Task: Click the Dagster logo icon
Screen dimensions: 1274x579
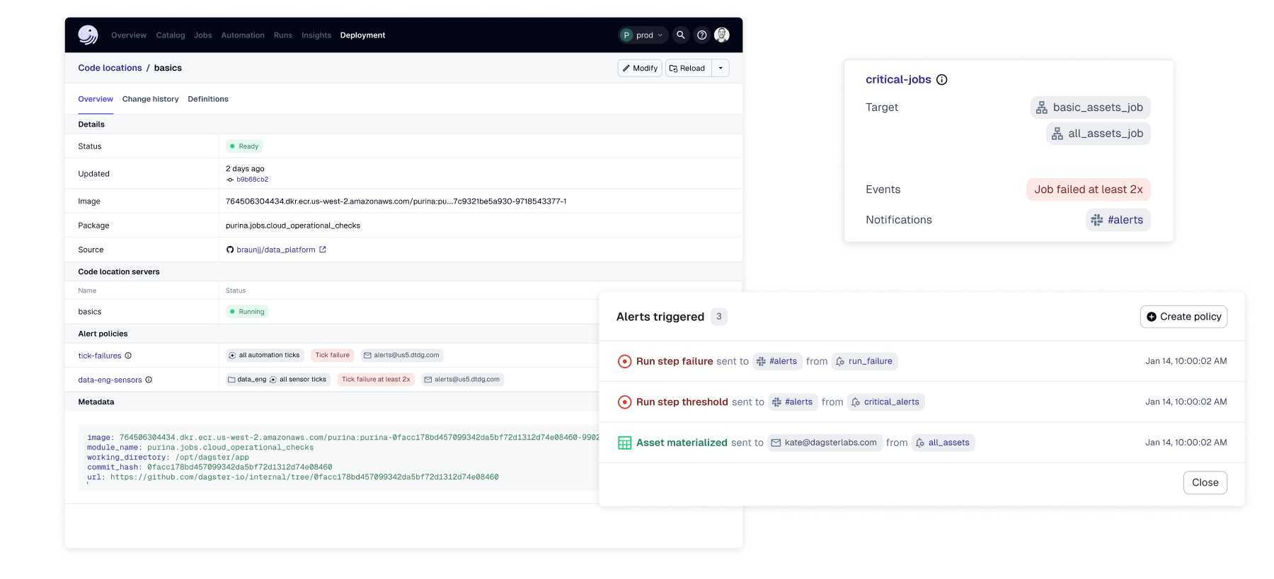Action: pyautogui.click(x=88, y=35)
